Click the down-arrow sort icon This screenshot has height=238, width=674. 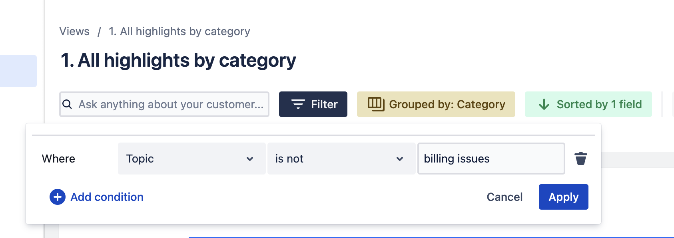coord(544,105)
